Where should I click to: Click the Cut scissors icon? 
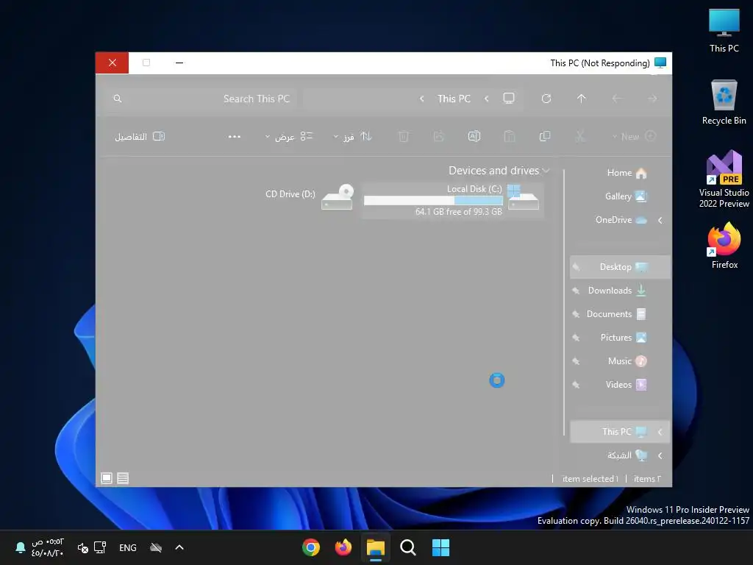(580, 136)
